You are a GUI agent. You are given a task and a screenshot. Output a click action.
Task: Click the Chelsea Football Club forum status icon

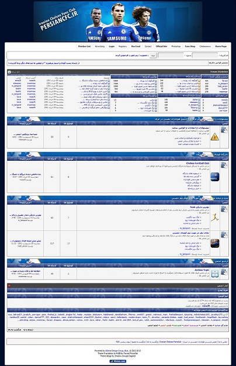tap(224, 165)
